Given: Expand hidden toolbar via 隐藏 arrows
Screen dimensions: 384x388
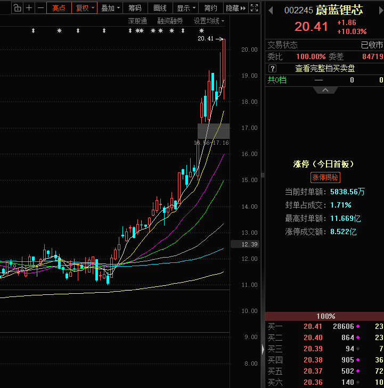Looking at the screenshot, I should pyautogui.click(x=236, y=8).
